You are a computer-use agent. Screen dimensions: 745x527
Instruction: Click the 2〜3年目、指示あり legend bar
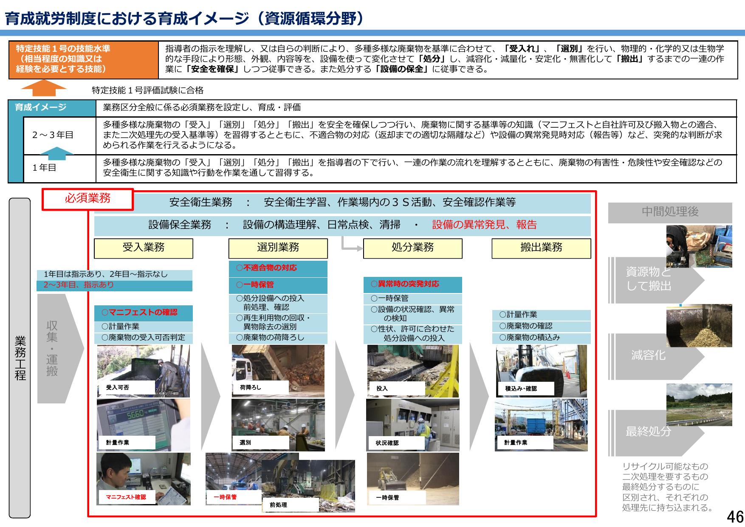pyautogui.click(x=114, y=286)
